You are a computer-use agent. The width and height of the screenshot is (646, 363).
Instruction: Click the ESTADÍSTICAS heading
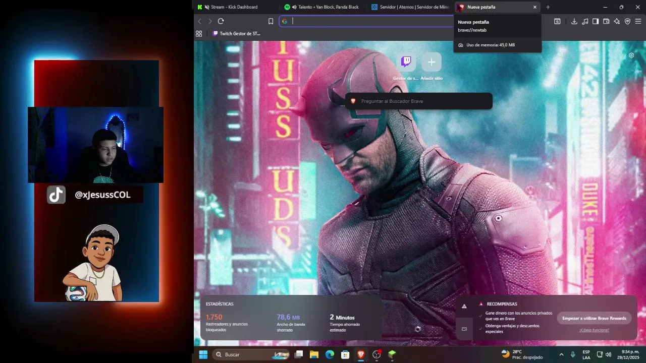pyautogui.click(x=220, y=304)
